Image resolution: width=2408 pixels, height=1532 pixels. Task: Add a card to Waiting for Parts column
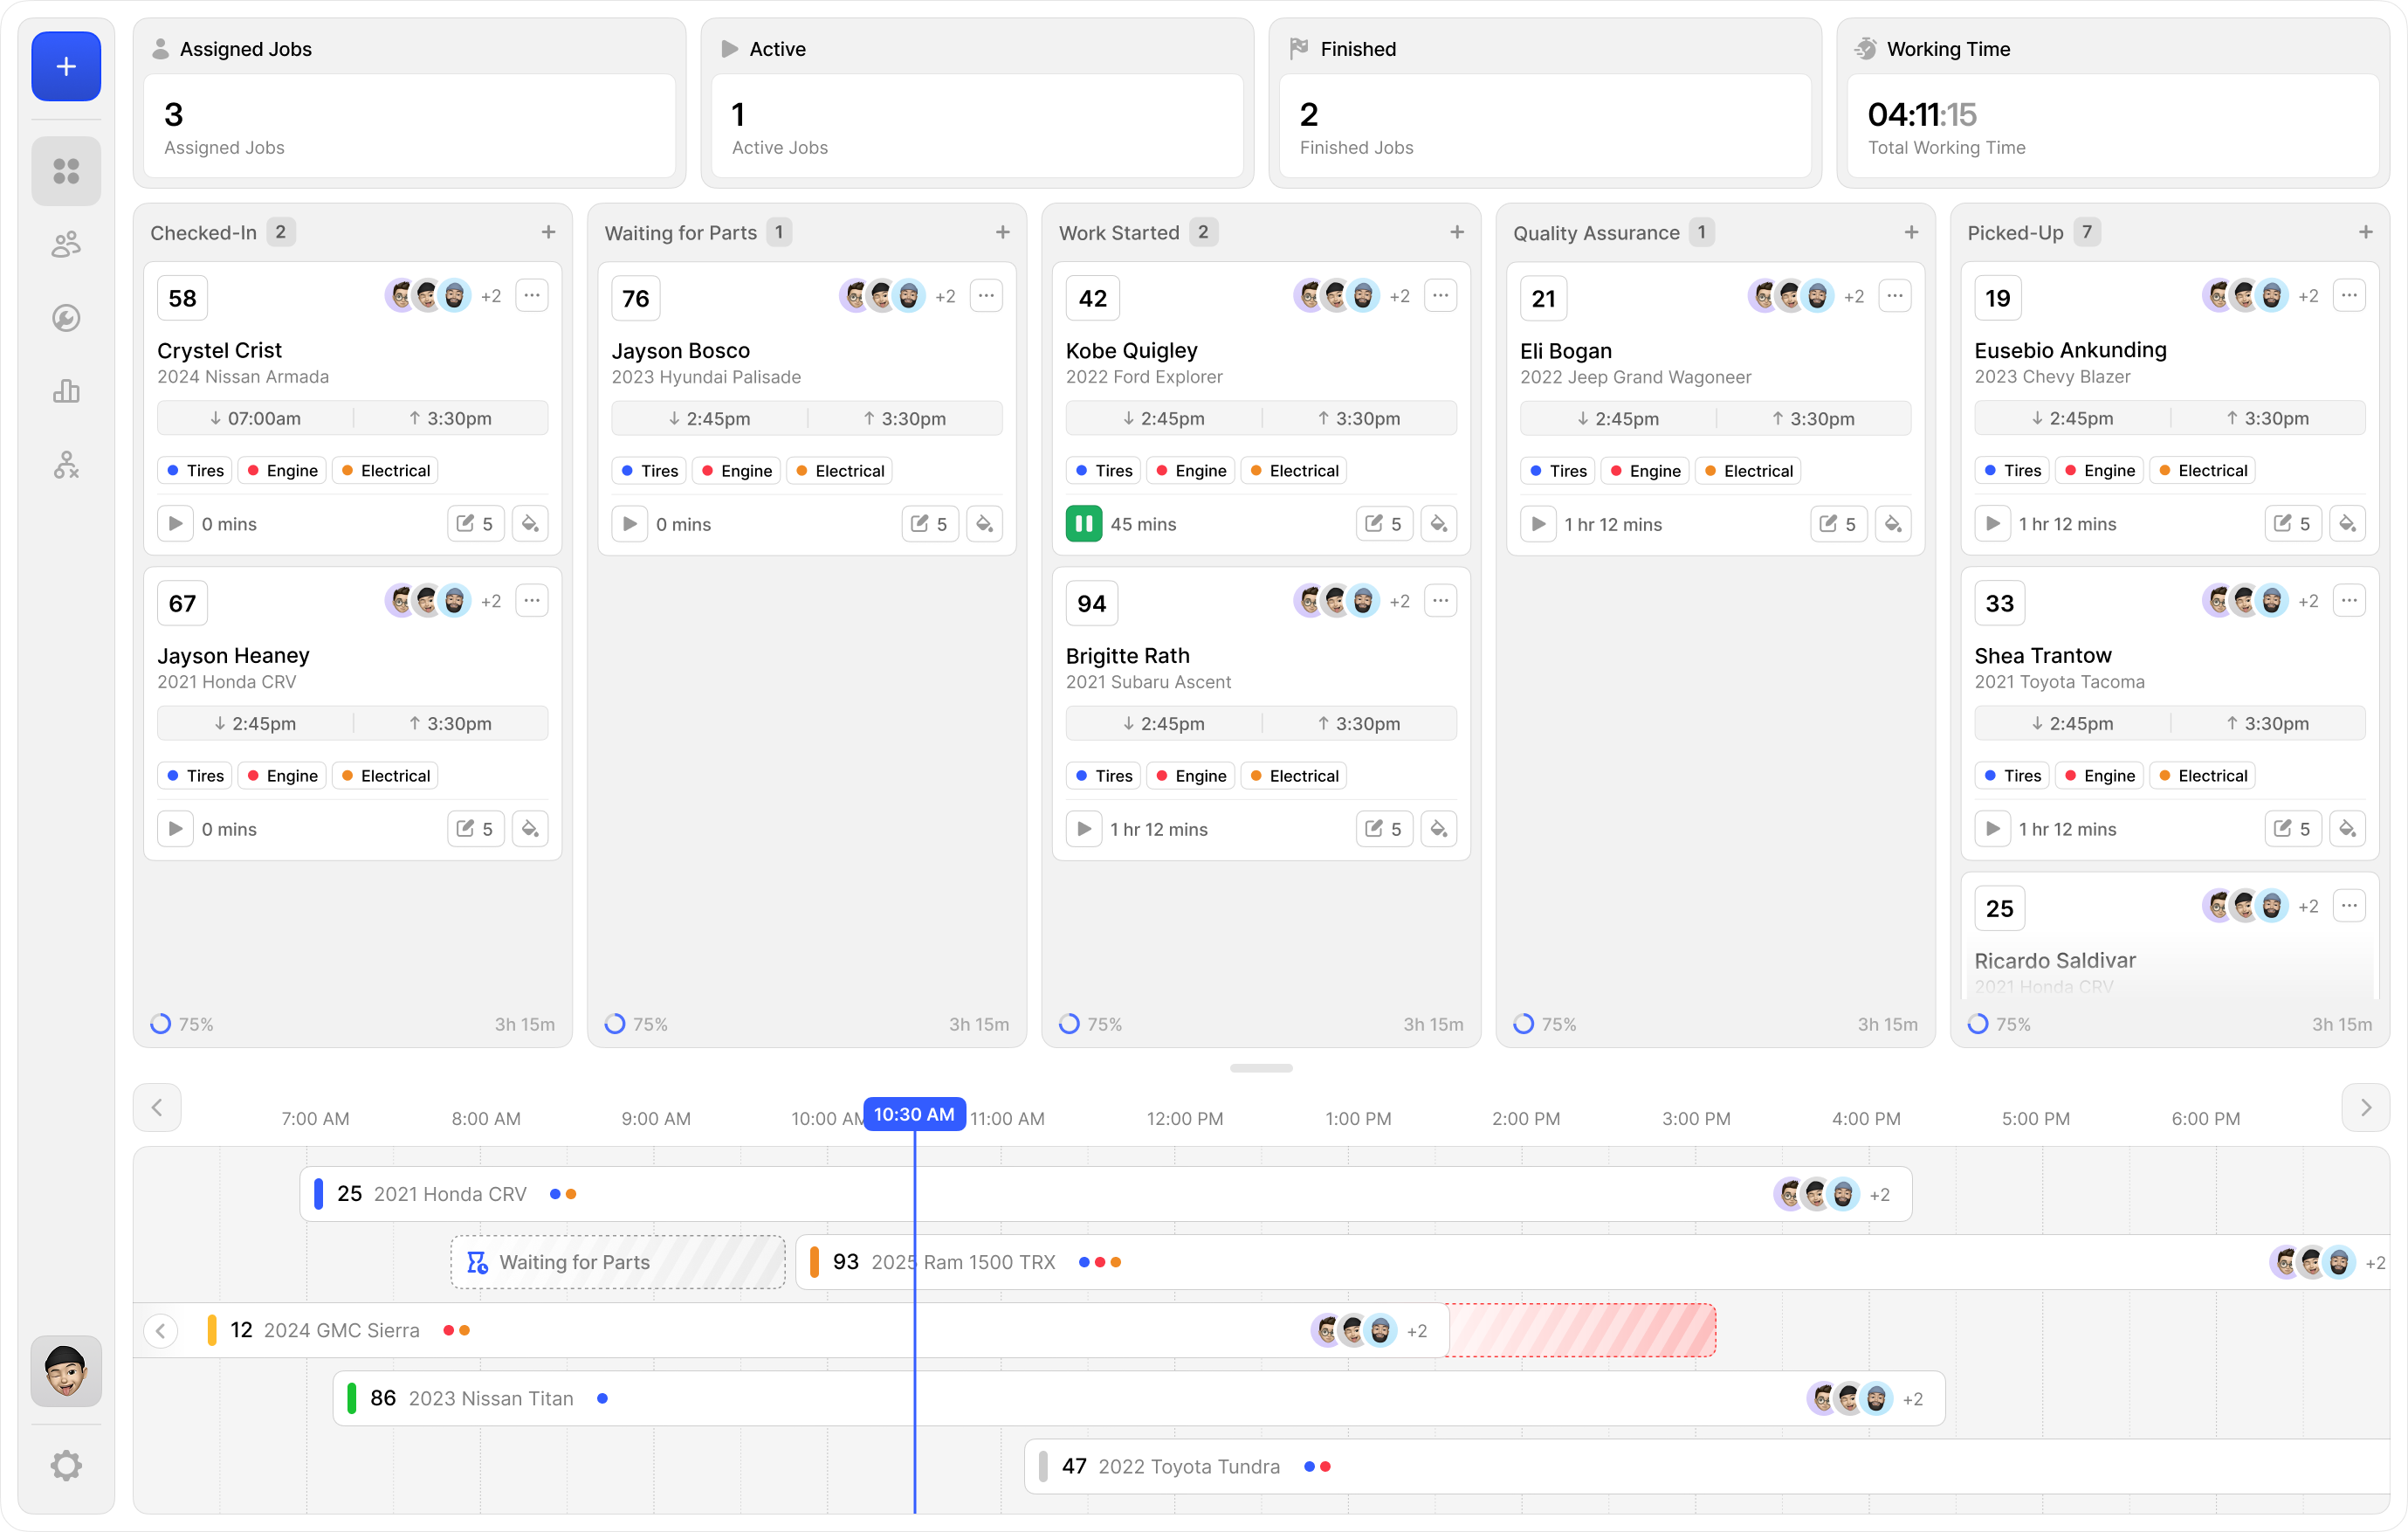(x=1002, y=232)
